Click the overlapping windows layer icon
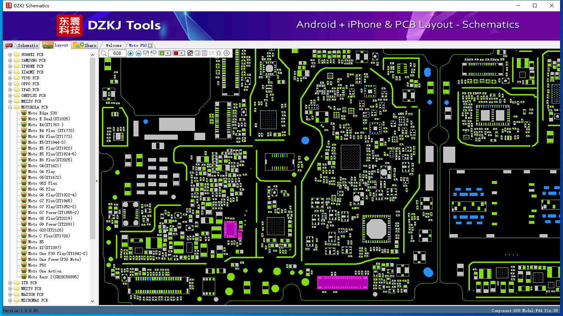Viewport: 563px width, 316px height. pyautogui.click(x=190, y=53)
